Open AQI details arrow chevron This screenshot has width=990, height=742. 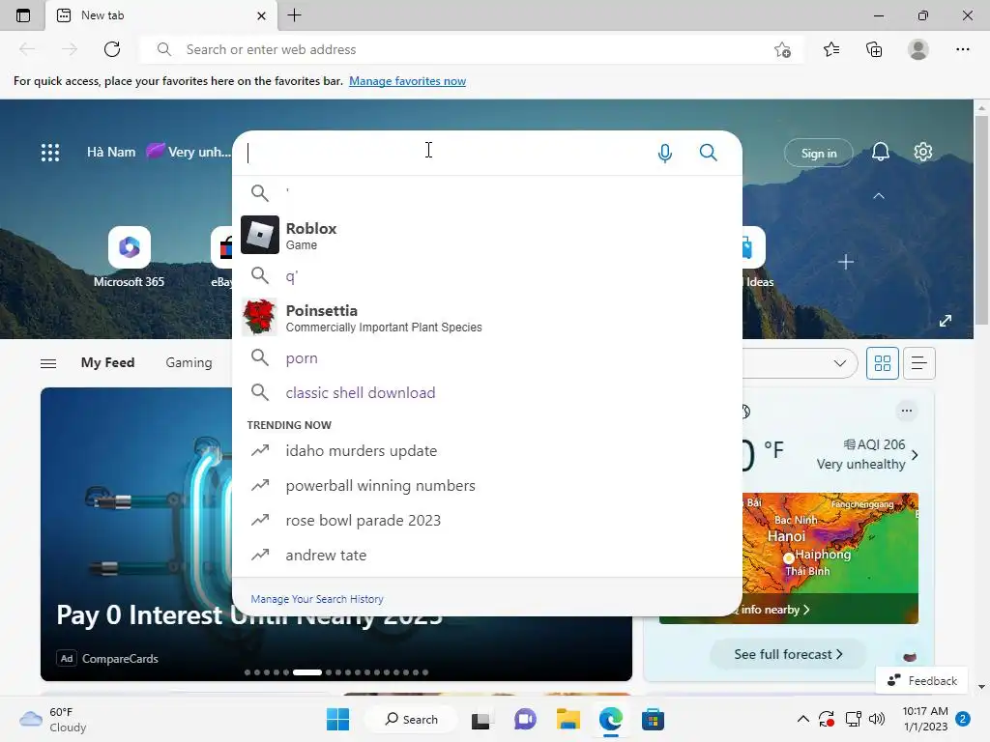tap(915, 455)
